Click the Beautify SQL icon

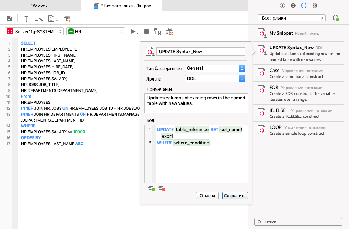39,18
